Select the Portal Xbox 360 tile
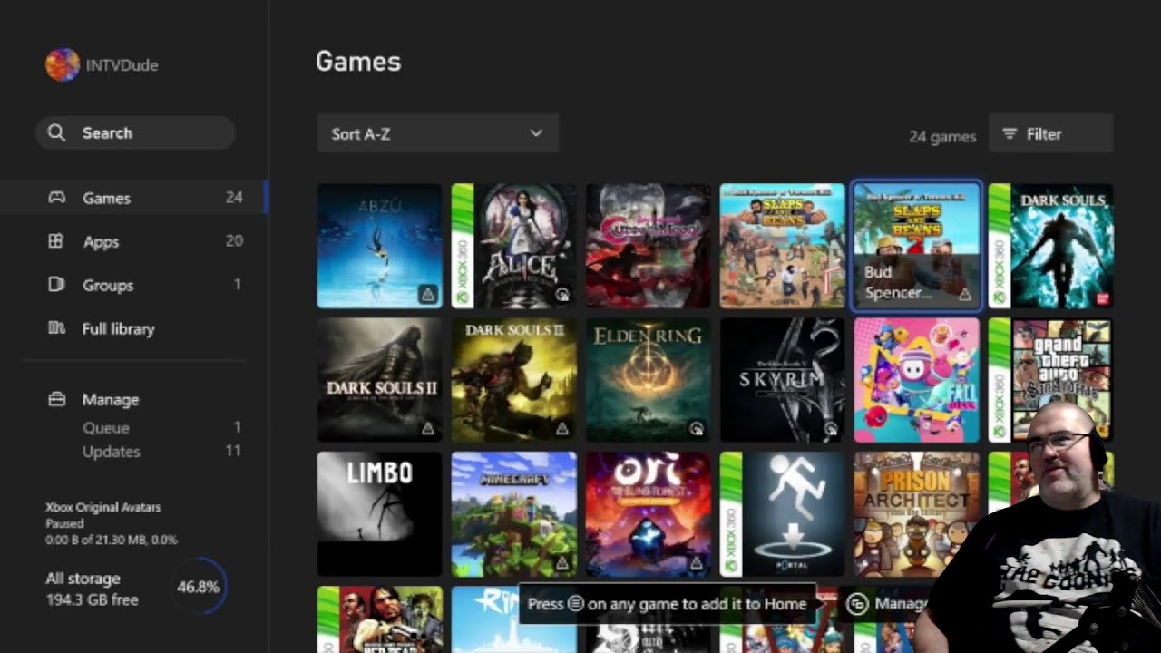This screenshot has width=1161, height=653. coord(782,514)
